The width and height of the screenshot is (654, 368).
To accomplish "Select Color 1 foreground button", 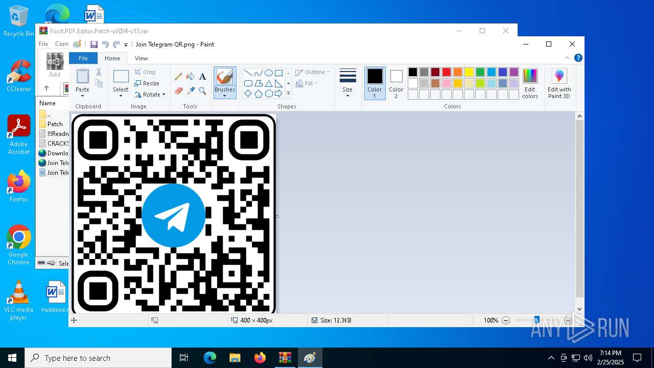I will tap(375, 83).
